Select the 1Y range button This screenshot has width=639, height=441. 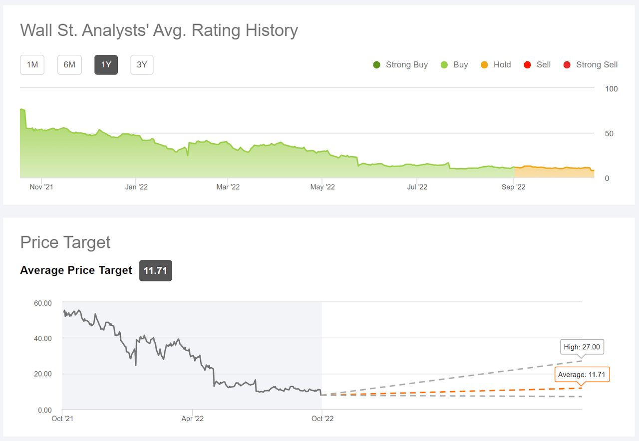(x=106, y=64)
